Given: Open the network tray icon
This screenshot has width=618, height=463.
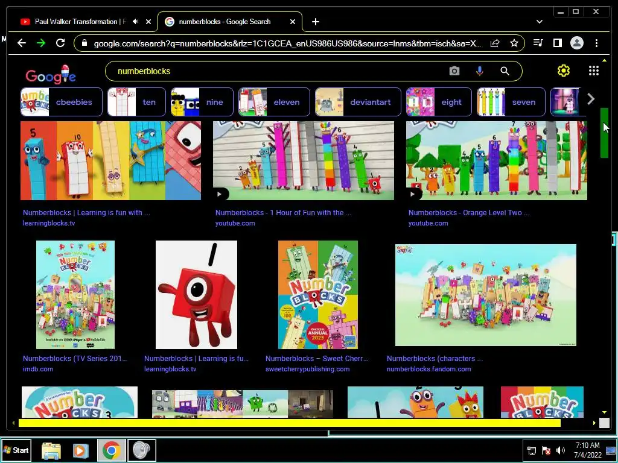Looking at the screenshot, I should (532, 450).
